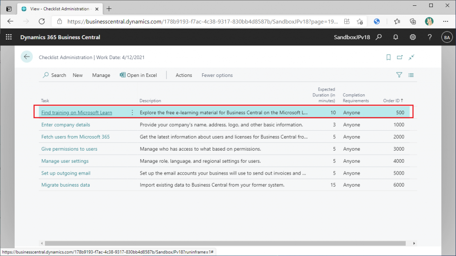Select description 'Import existing data to Business Central...'
Screen dimensions: 456x256
(x=212, y=185)
